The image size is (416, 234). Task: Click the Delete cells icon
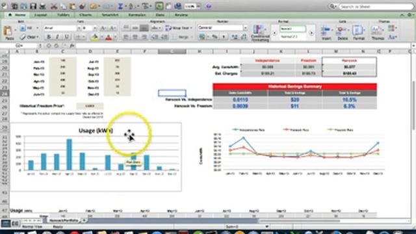343,32
